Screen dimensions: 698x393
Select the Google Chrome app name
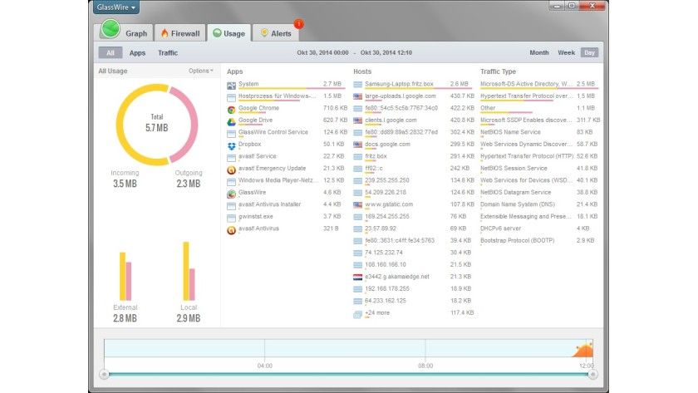258,108
